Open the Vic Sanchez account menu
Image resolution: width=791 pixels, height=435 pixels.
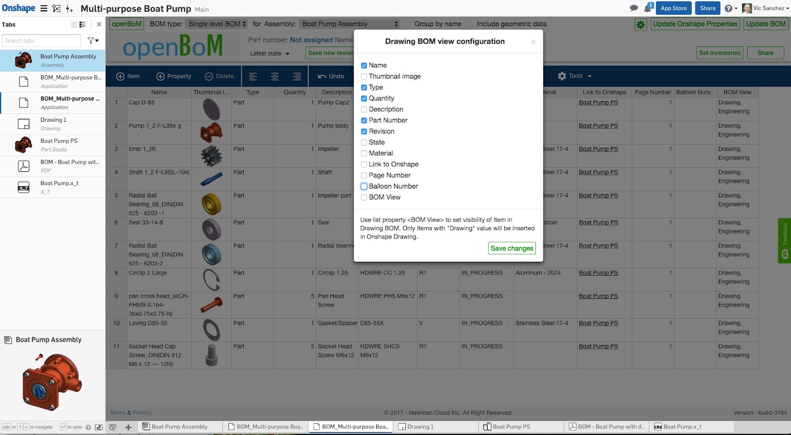point(765,8)
